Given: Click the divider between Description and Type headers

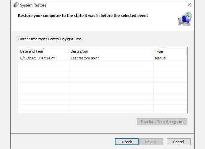Looking at the screenshot, I should tap(153, 51).
